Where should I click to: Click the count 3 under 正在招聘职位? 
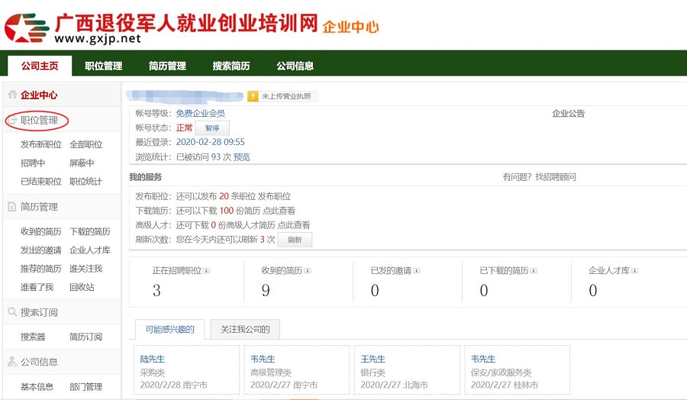click(x=156, y=291)
